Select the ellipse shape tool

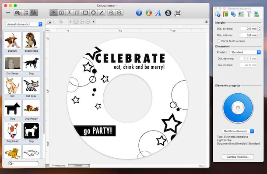point(93,13)
